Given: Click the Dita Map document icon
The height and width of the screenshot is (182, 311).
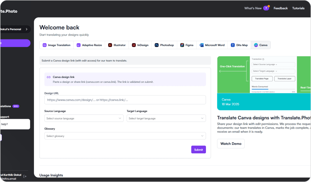Looking at the screenshot, I should coord(233,45).
